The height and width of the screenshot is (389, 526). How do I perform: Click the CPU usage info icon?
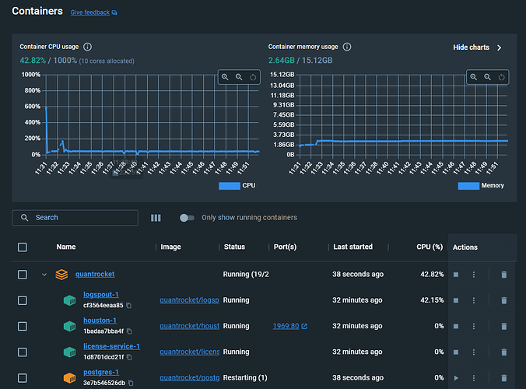(x=87, y=47)
